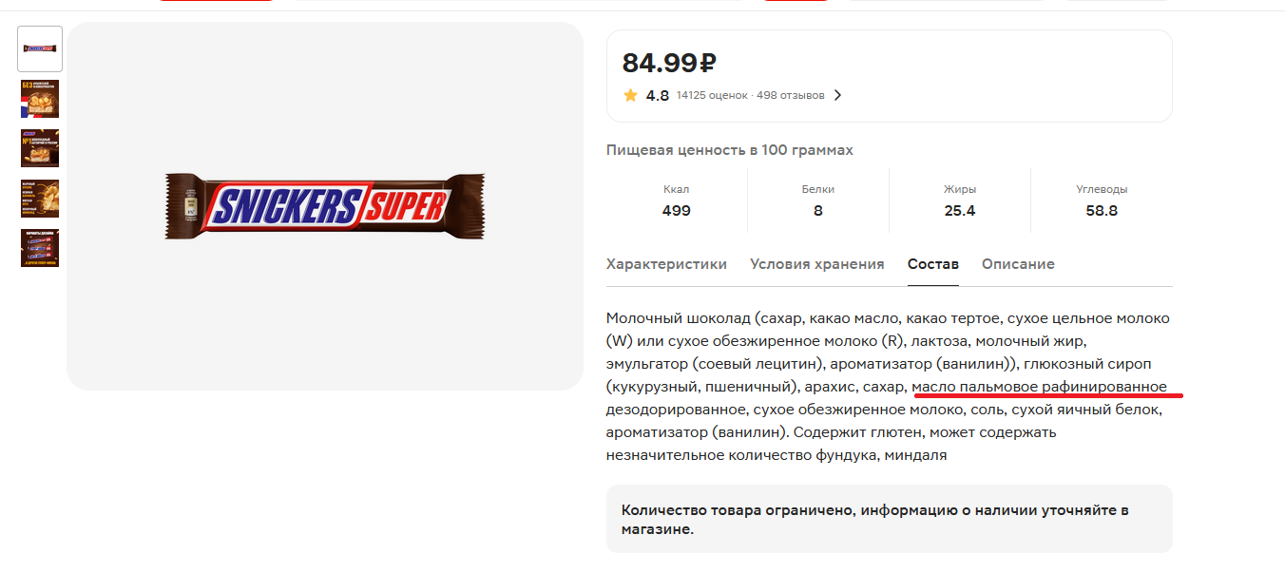The width and height of the screenshot is (1285, 573).
Task: Click the Углеводы 58.8 nutrition cell
Action: (1102, 201)
